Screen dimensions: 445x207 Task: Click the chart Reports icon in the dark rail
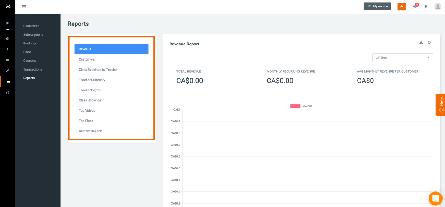coord(7,81)
